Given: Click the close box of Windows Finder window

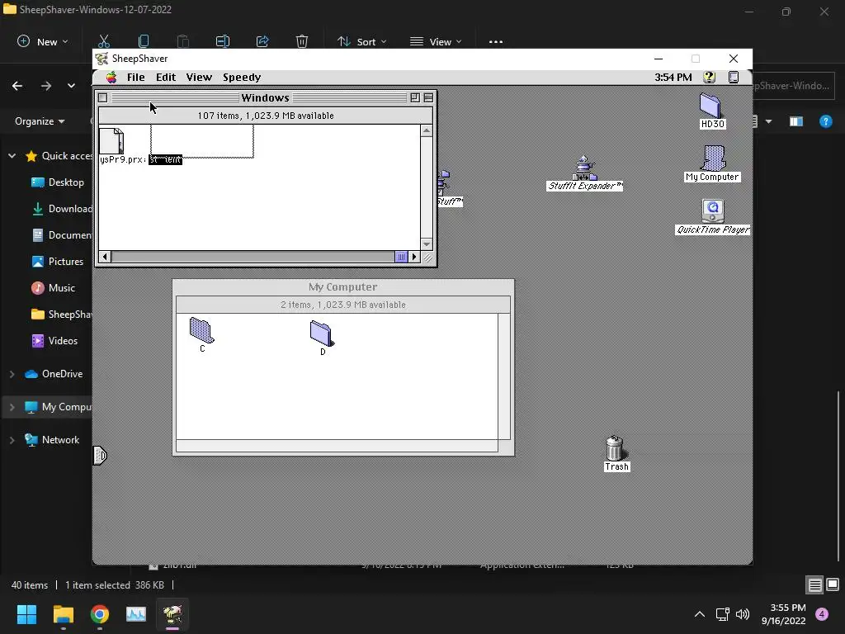Looking at the screenshot, I should [102, 97].
